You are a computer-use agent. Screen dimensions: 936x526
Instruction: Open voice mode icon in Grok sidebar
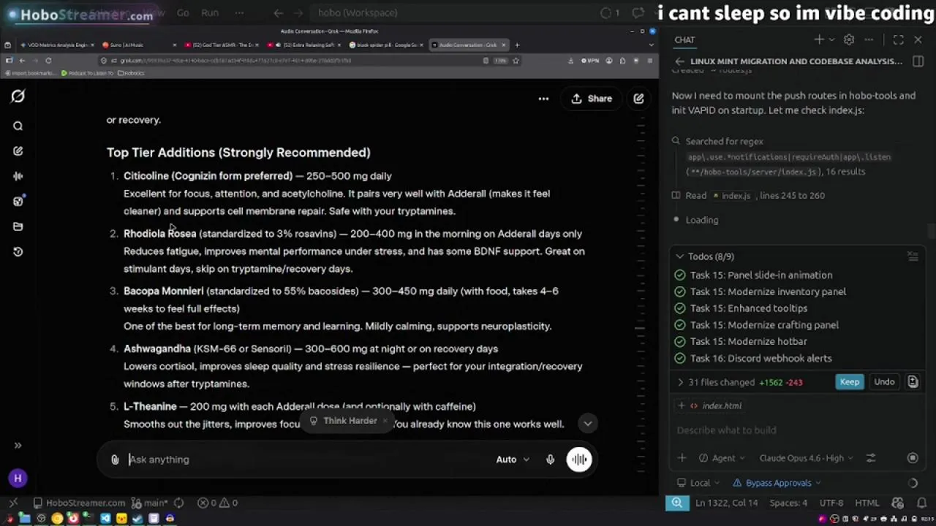pos(18,176)
